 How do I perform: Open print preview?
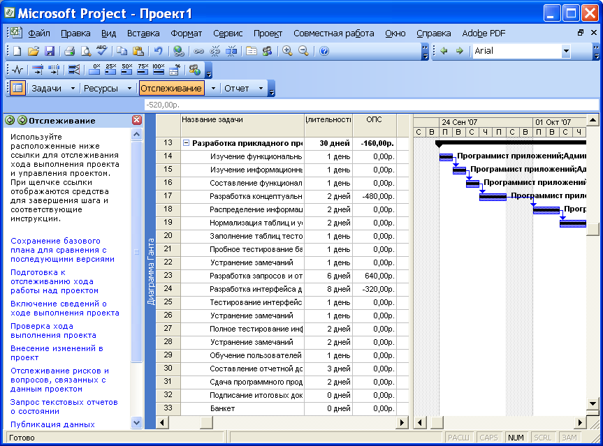click(x=85, y=51)
